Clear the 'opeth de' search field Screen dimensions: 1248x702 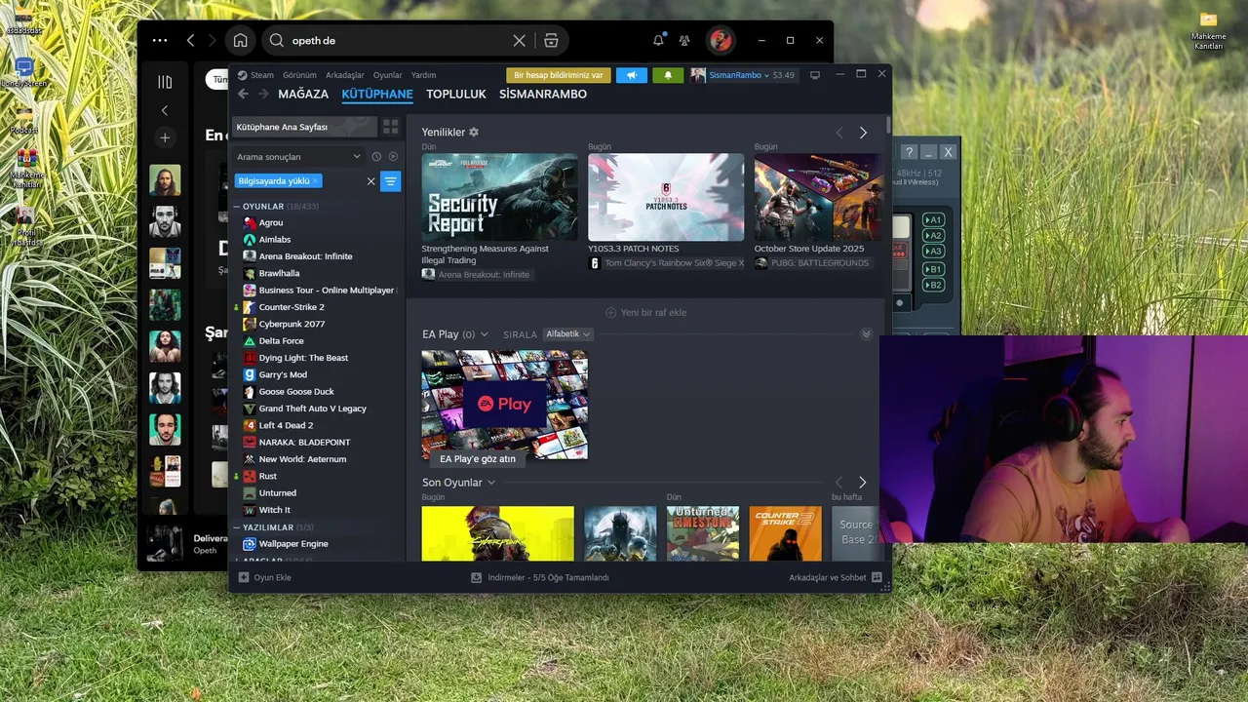coord(519,41)
